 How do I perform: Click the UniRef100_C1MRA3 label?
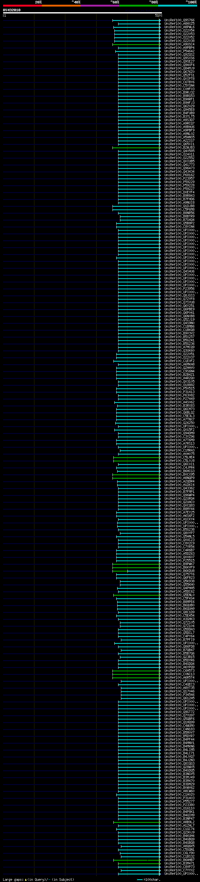179,450
